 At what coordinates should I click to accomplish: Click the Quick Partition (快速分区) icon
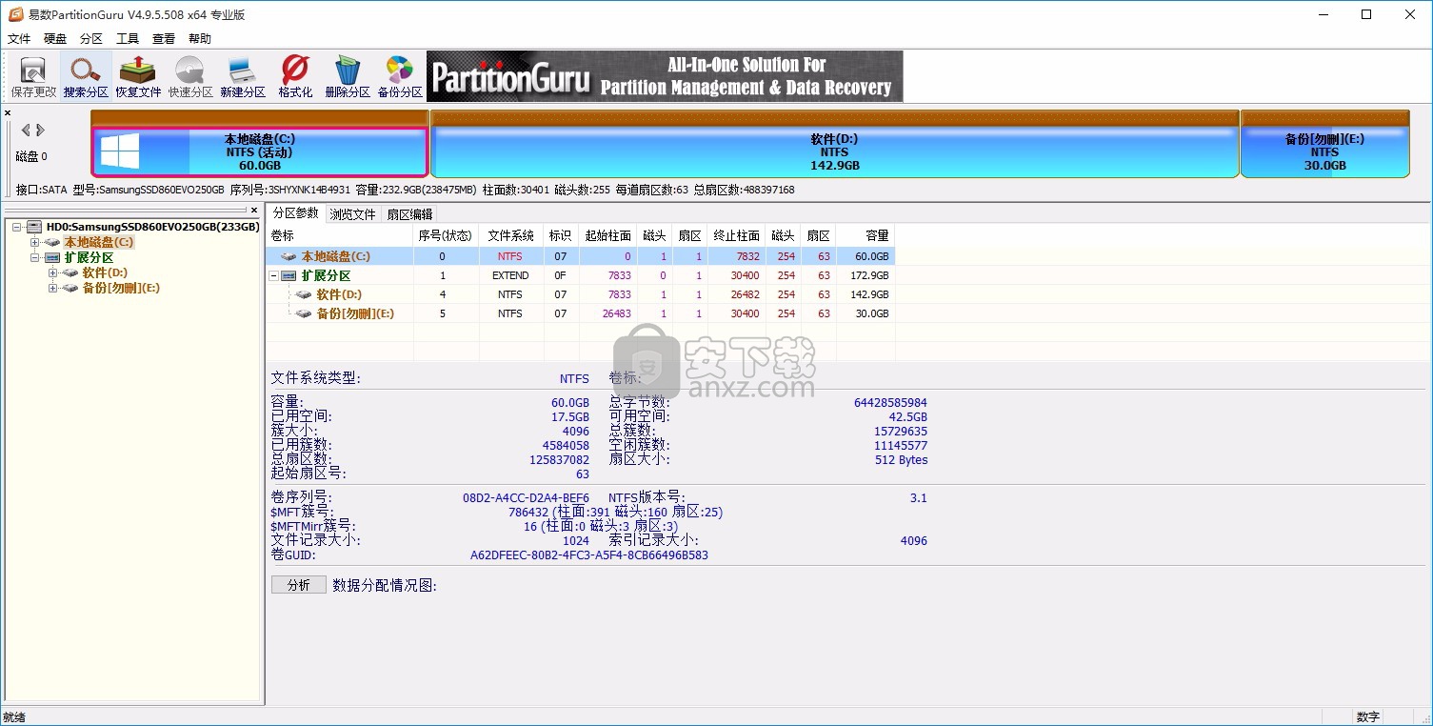pos(190,76)
